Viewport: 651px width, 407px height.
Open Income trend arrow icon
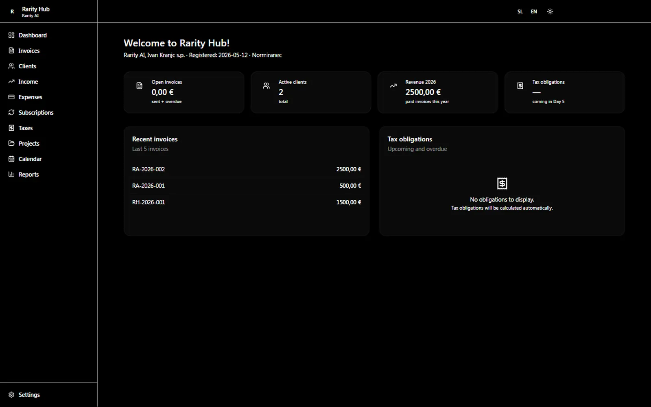point(11,82)
